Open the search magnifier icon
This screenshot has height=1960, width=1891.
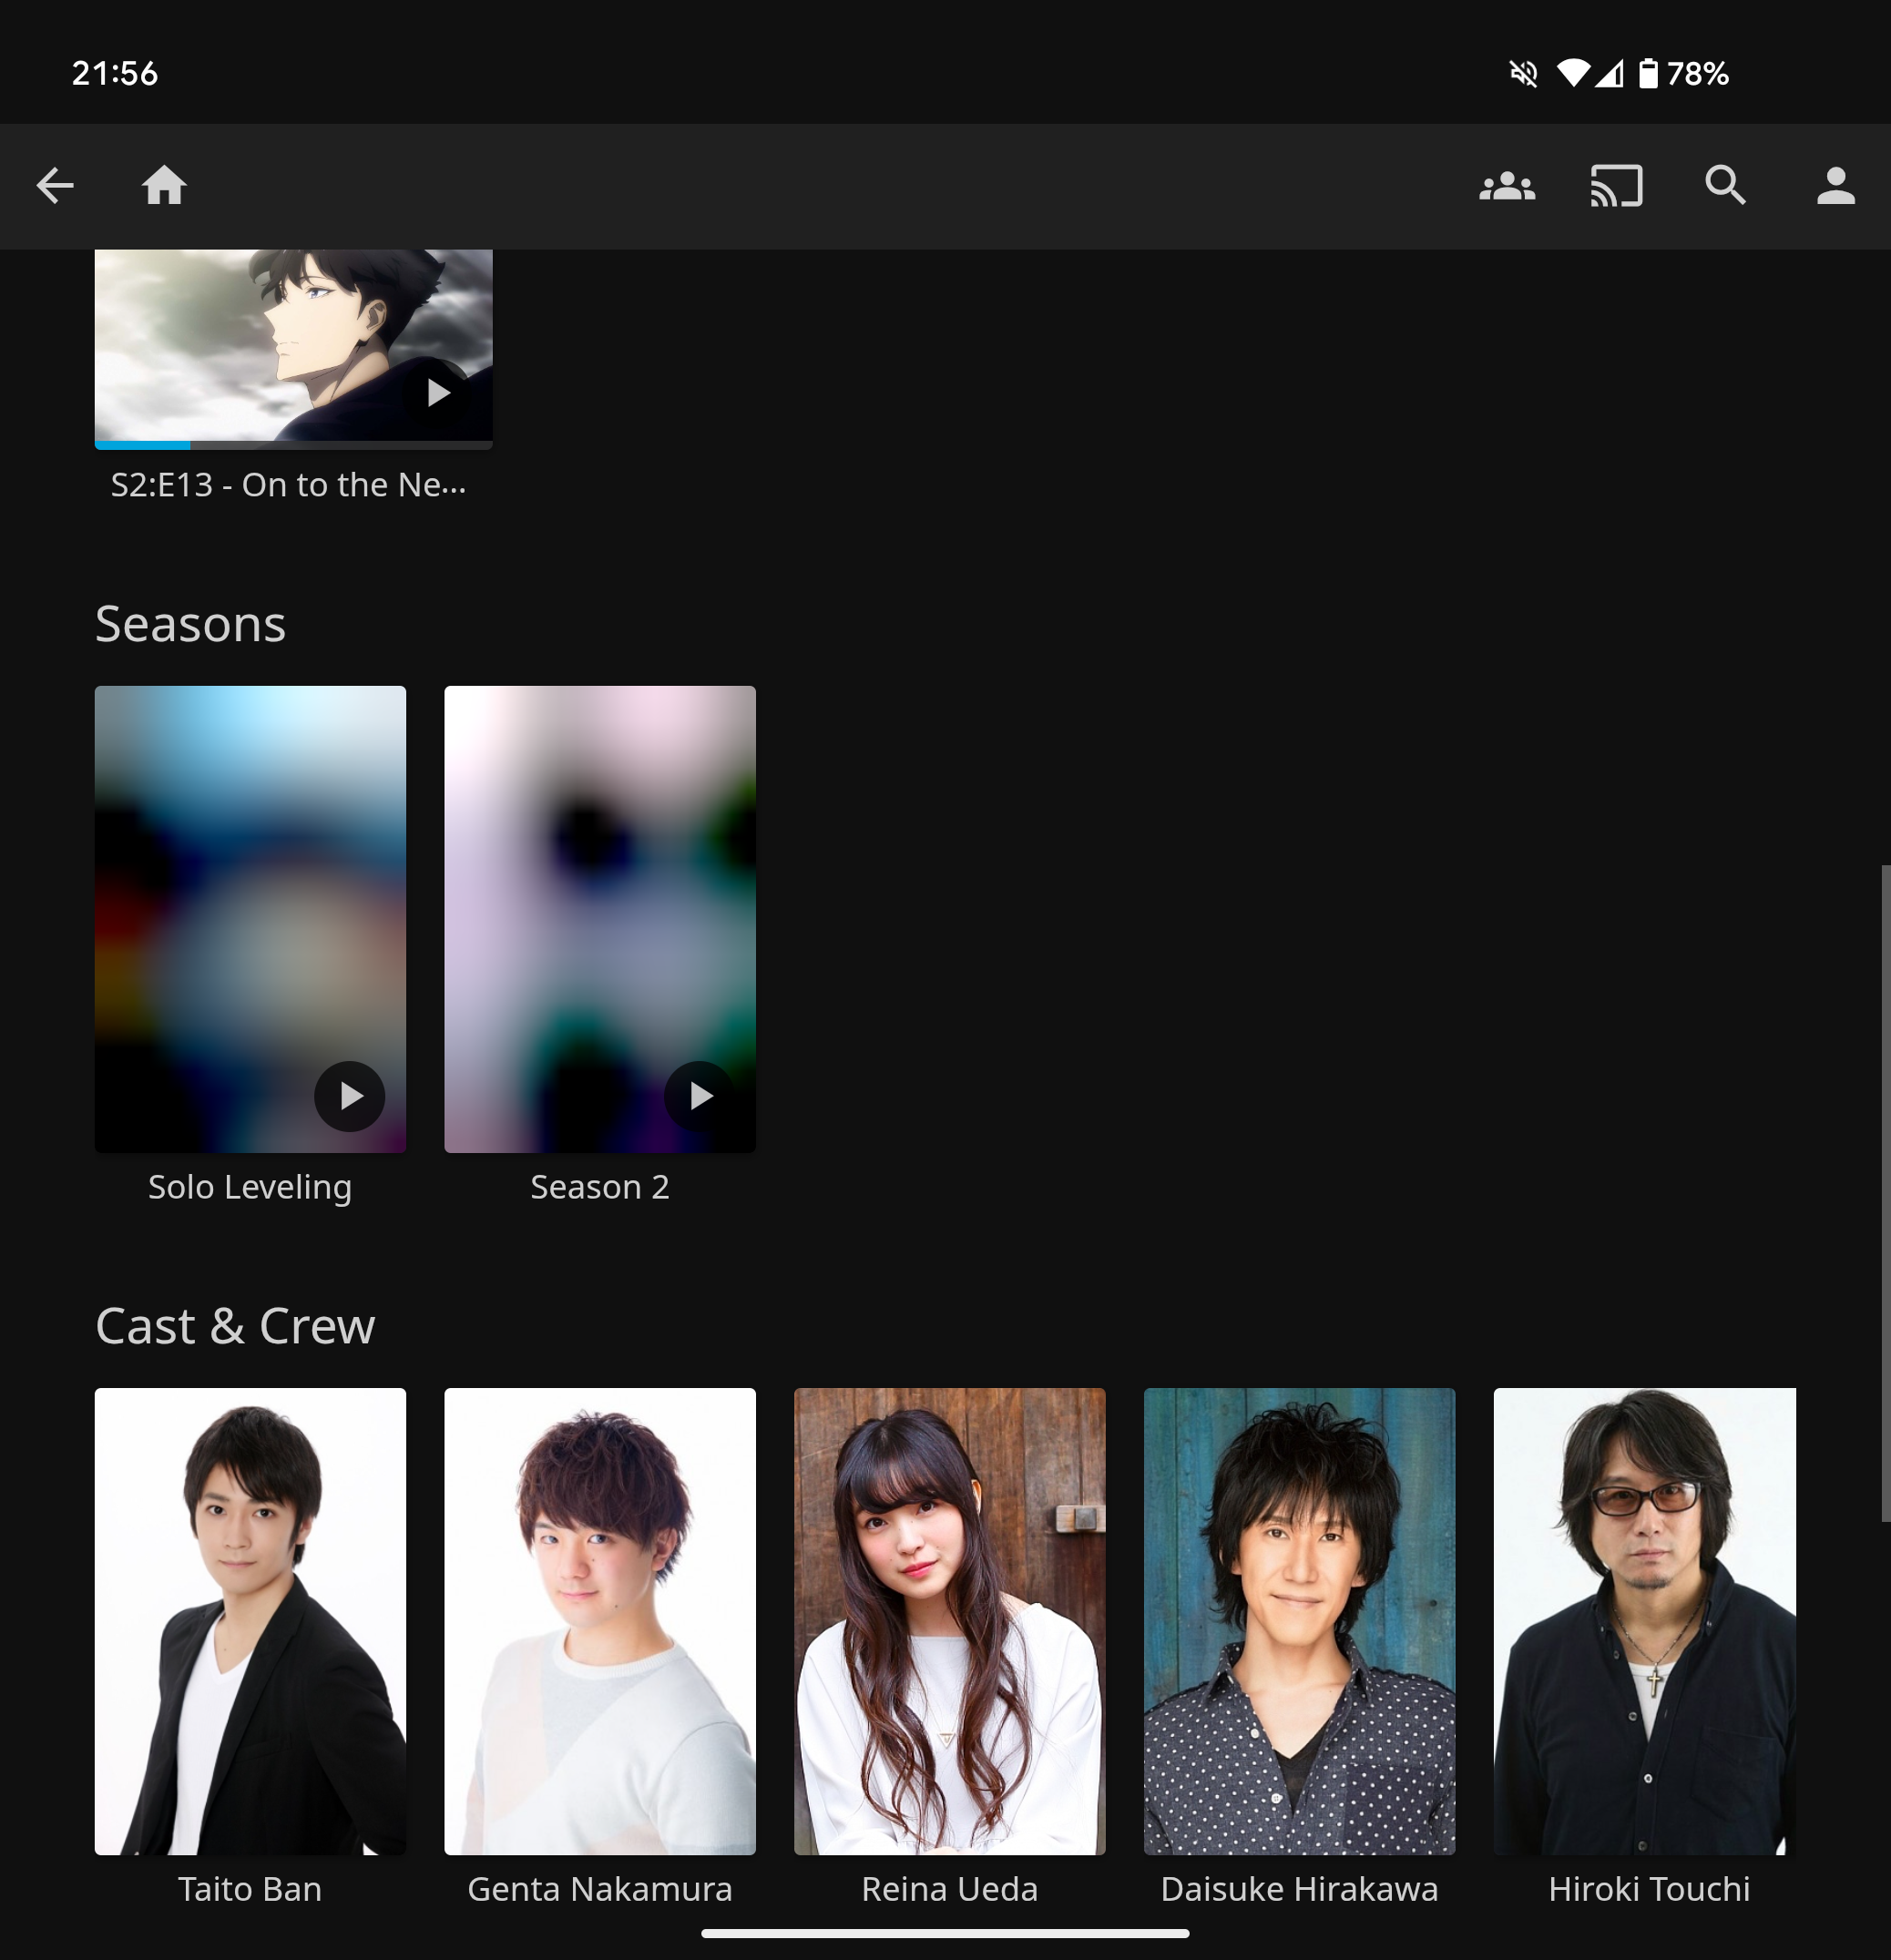click(x=1725, y=186)
